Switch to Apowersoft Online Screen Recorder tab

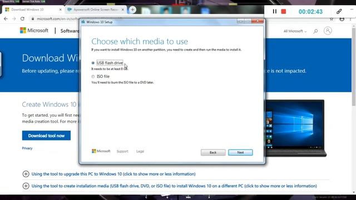pos(95,9)
